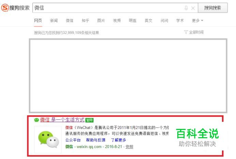Screen dimensions: 236x159
Task: Switch to the 新闻 tab
Action: (54, 20)
